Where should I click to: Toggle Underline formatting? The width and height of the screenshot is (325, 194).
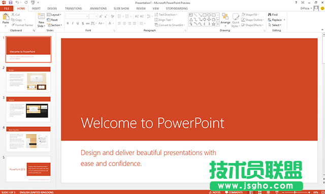78,23
